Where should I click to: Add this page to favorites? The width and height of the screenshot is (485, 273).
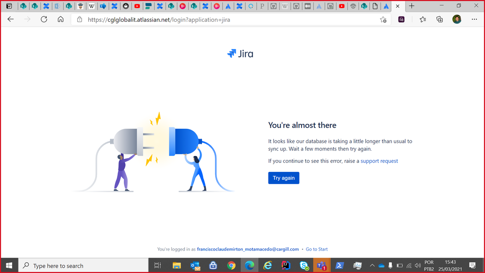click(x=383, y=19)
